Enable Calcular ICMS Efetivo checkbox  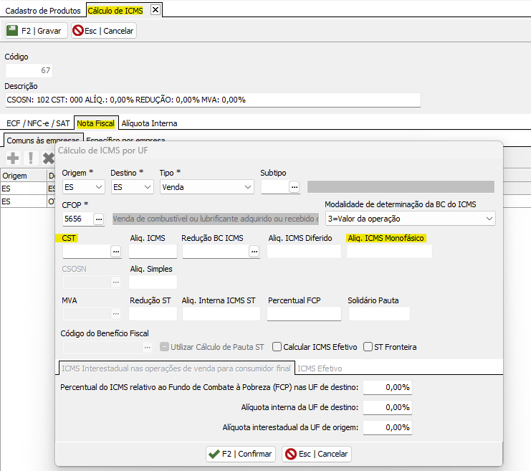277,347
